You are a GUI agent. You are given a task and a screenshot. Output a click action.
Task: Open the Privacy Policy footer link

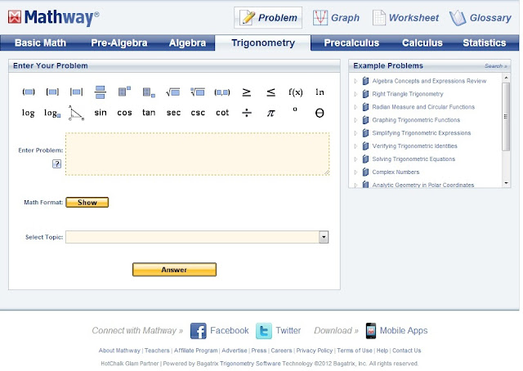click(314, 351)
